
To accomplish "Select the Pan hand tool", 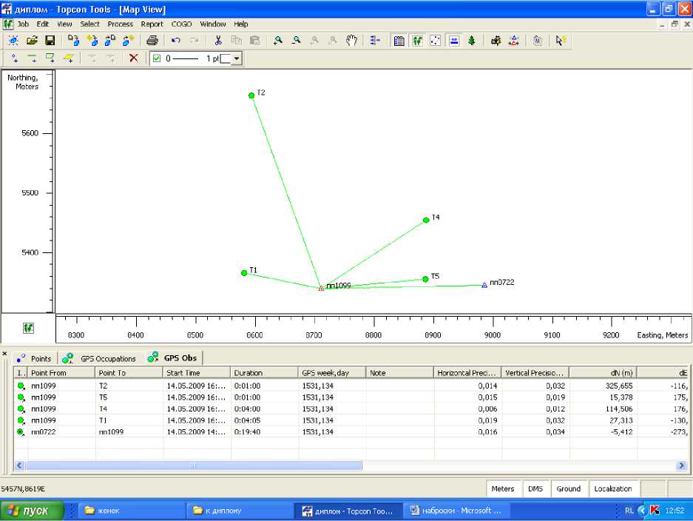I will [x=351, y=41].
